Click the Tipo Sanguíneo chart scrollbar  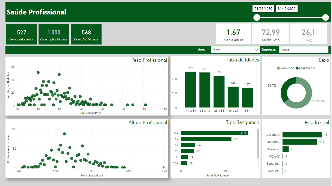[258, 144]
